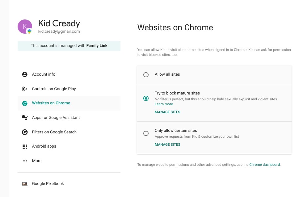Open Apps for Google Assistant

click(x=69, y=118)
